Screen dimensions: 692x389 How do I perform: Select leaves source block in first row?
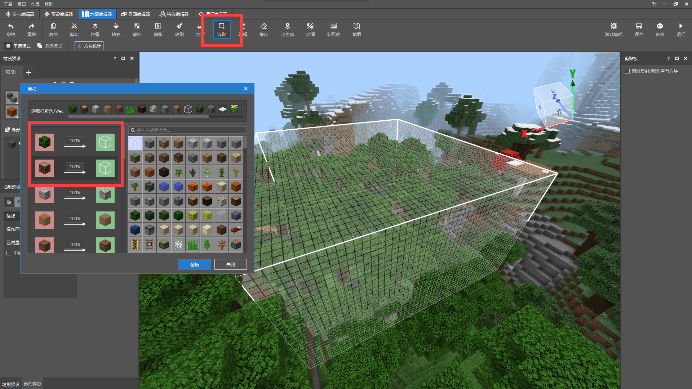point(45,142)
